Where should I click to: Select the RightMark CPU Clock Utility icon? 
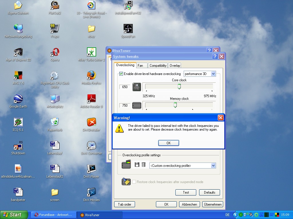tap(55, 80)
